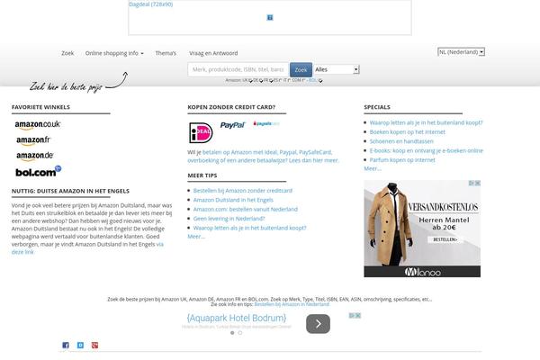The image size is (540, 360).
Task: Open the Amazon.de store logo
Action: (35, 156)
